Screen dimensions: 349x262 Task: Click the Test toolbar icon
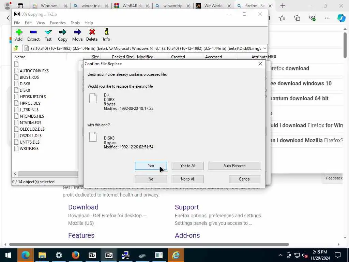[48, 32]
